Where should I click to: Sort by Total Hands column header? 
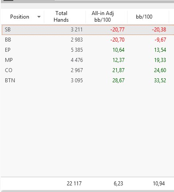coord(61,16)
